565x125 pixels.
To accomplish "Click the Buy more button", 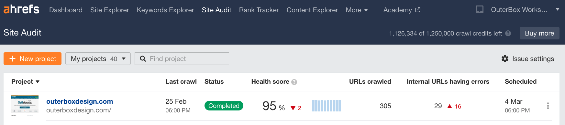I will [539, 33].
